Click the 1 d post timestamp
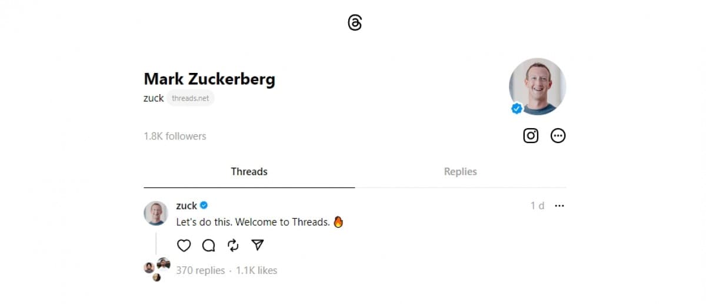The image size is (706, 304). coord(537,206)
